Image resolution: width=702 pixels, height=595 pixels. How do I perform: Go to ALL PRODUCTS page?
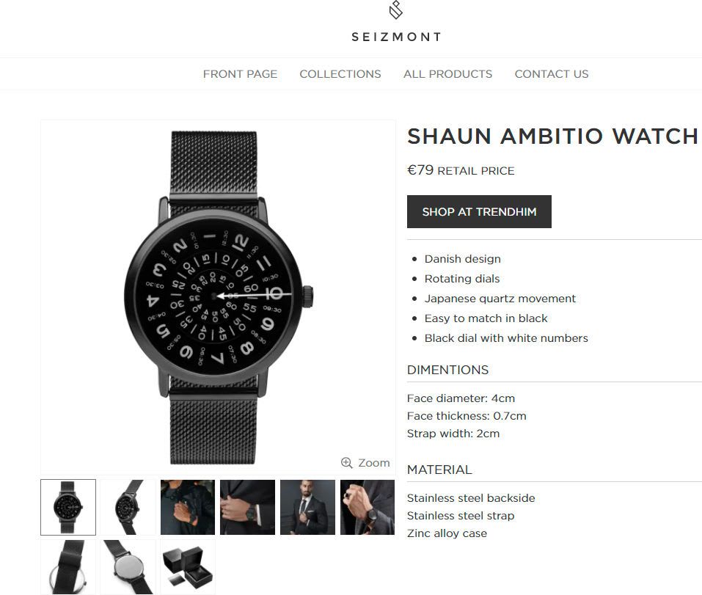pos(447,74)
